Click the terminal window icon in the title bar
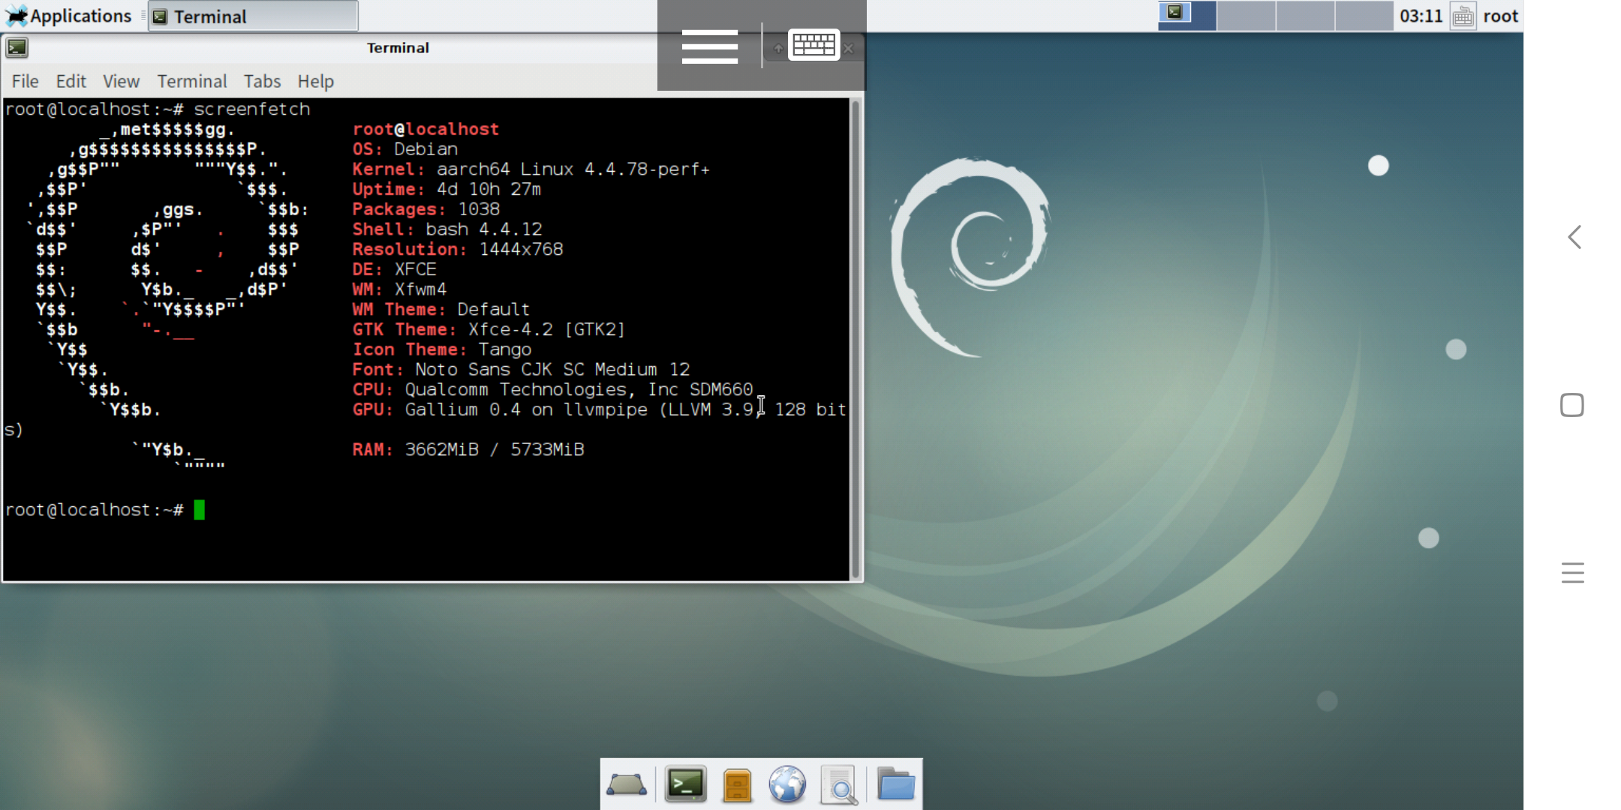The height and width of the screenshot is (810, 1621). (17, 48)
